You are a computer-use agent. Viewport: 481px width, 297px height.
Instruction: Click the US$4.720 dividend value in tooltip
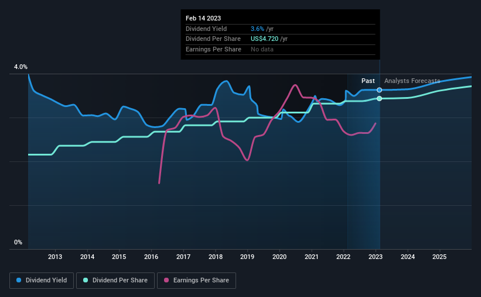click(x=264, y=39)
